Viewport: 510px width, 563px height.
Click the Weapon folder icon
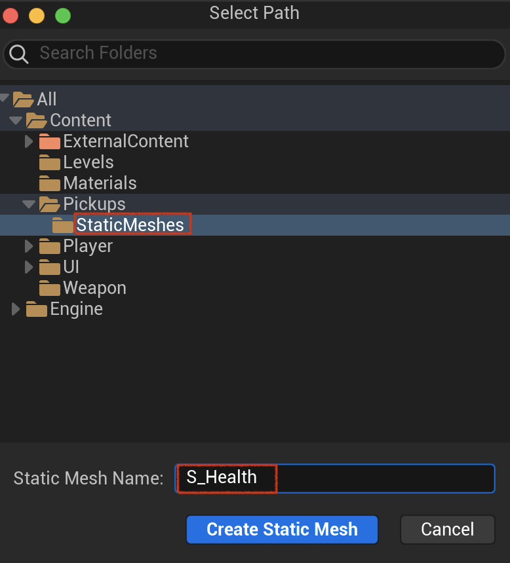pos(50,288)
